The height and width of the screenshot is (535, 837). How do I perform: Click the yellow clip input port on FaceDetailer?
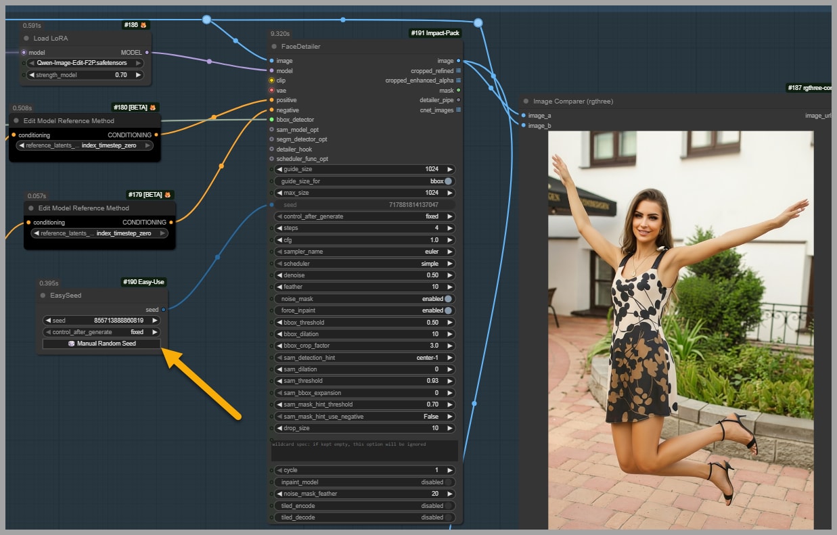click(x=271, y=80)
